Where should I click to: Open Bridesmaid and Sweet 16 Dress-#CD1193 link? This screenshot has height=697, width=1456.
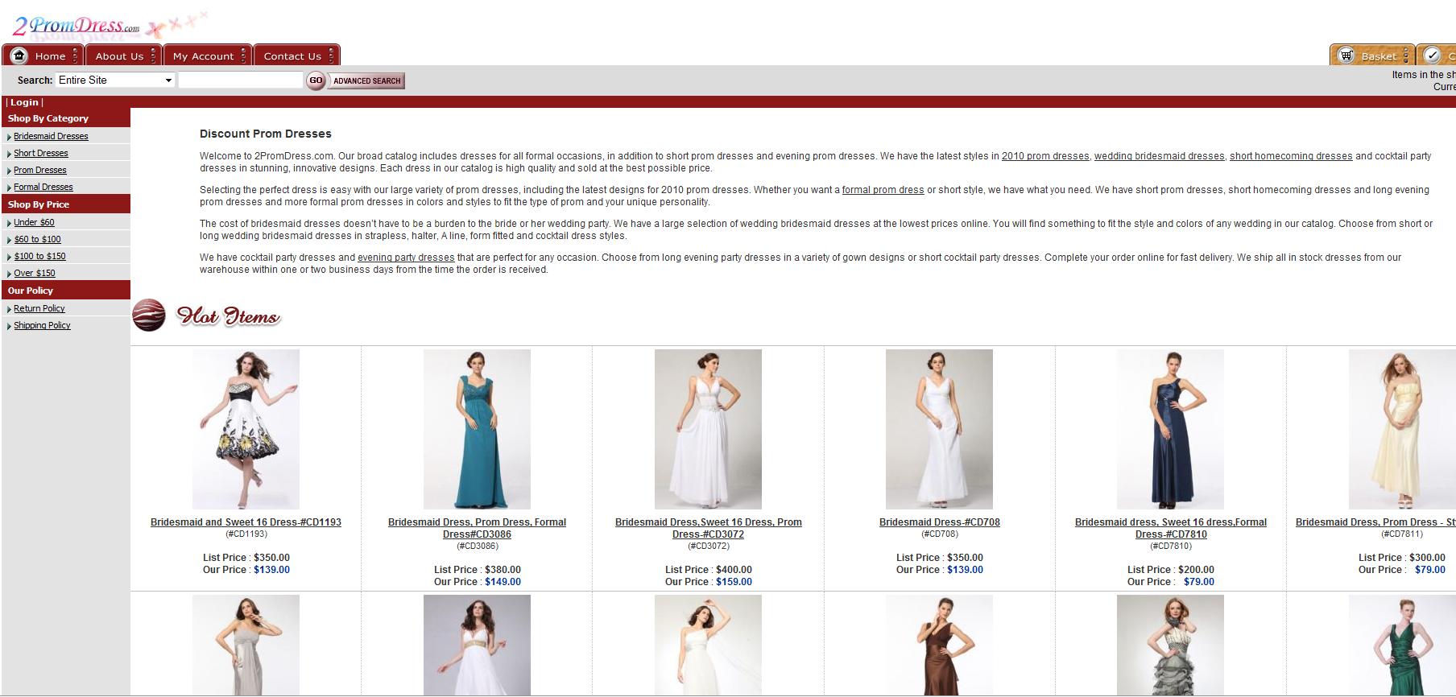point(246,522)
